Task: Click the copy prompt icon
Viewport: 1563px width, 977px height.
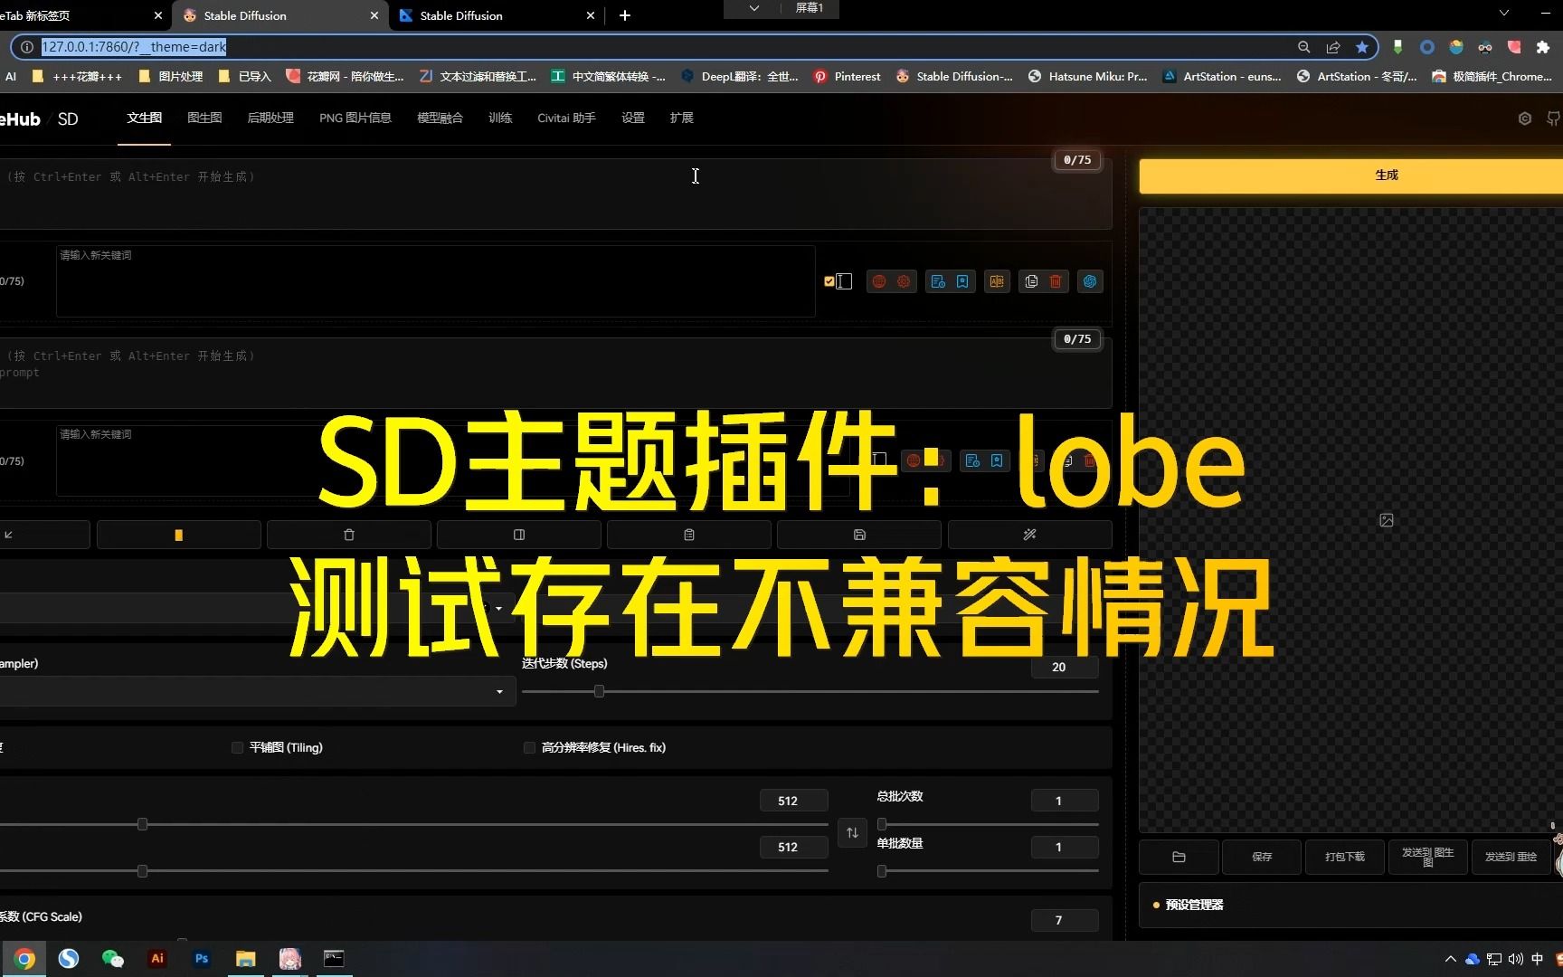Action: 1031,281
